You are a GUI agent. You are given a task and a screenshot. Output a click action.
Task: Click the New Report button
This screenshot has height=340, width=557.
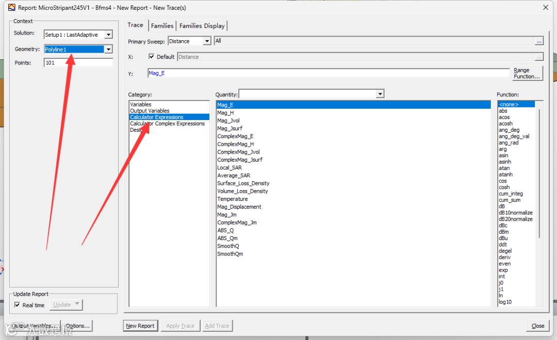tap(140, 326)
